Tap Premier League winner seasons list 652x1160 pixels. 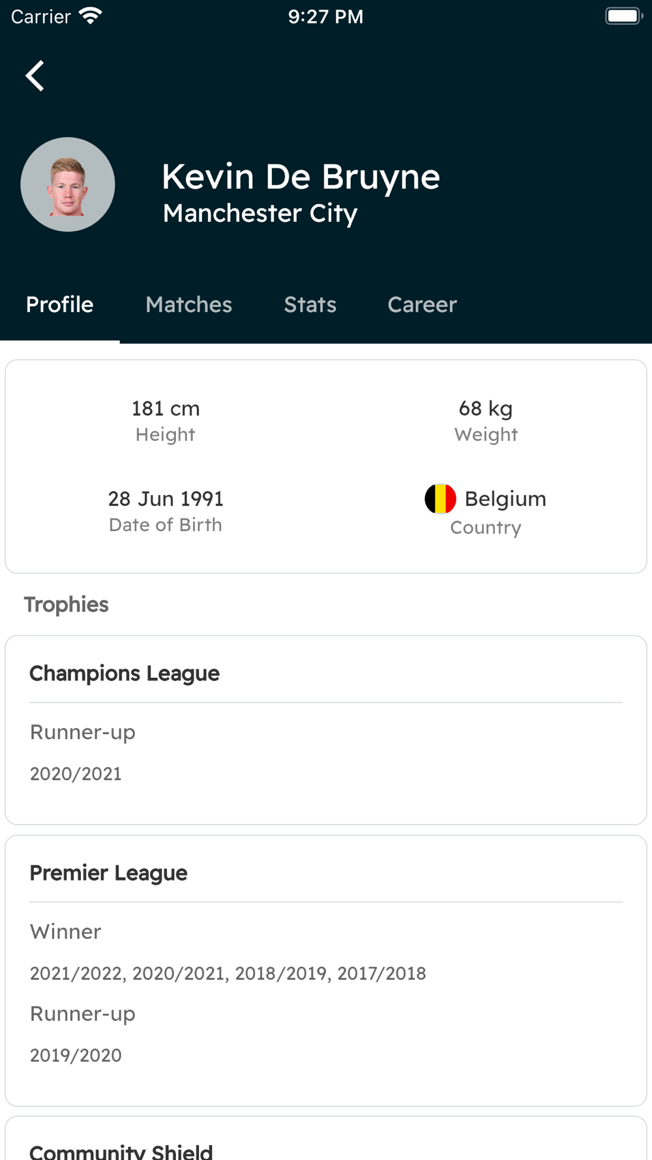(x=228, y=973)
